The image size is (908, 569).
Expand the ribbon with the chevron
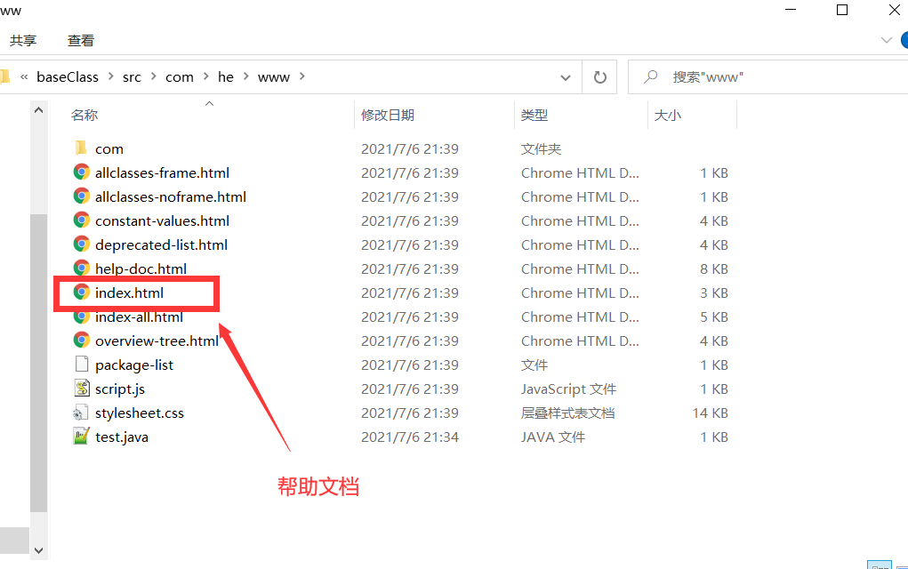click(886, 40)
